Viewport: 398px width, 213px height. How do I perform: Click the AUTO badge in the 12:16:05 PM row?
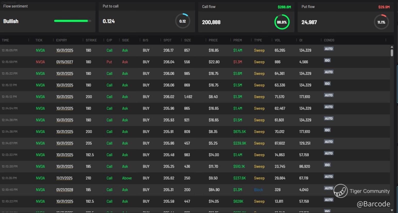329,49
